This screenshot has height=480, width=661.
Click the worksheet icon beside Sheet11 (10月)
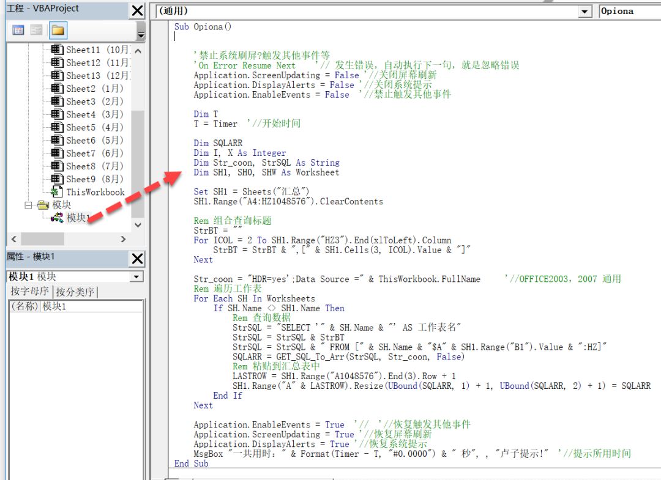(x=57, y=50)
